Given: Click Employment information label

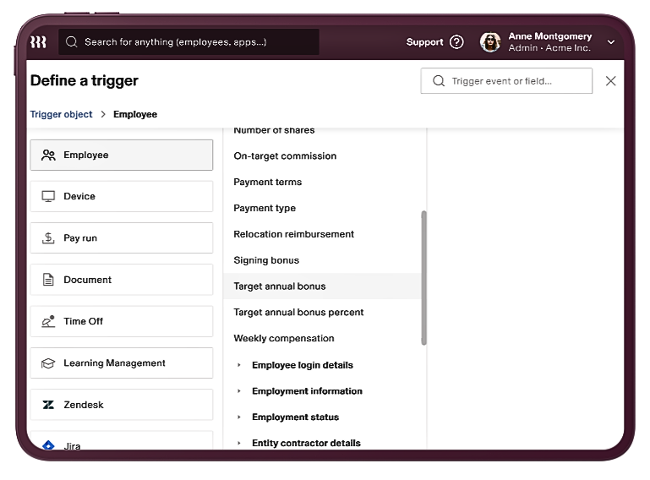Looking at the screenshot, I should click(x=307, y=391).
